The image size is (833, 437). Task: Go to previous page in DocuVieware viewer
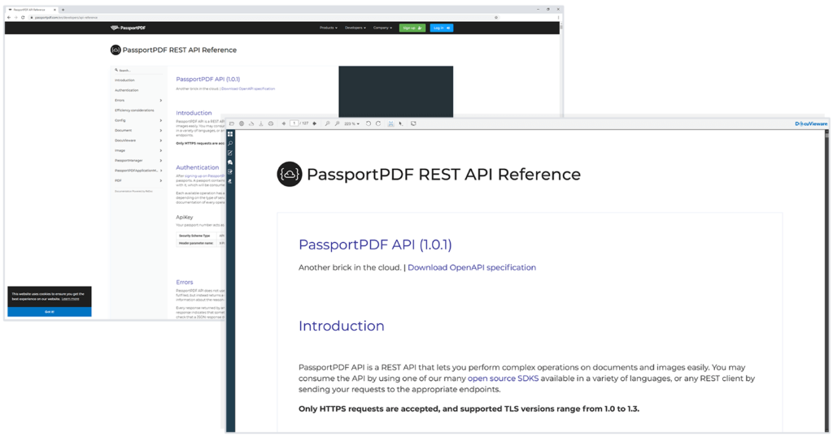[x=284, y=123]
